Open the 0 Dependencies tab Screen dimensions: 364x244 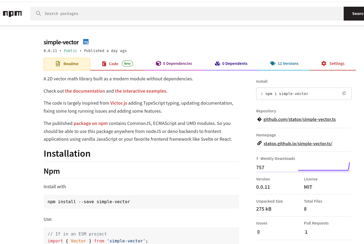pos(174,64)
